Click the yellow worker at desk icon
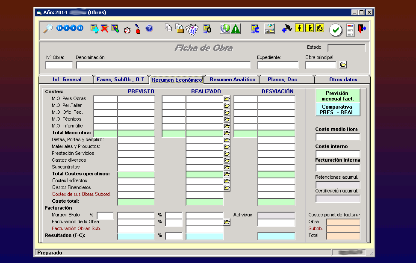 point(320,28)
